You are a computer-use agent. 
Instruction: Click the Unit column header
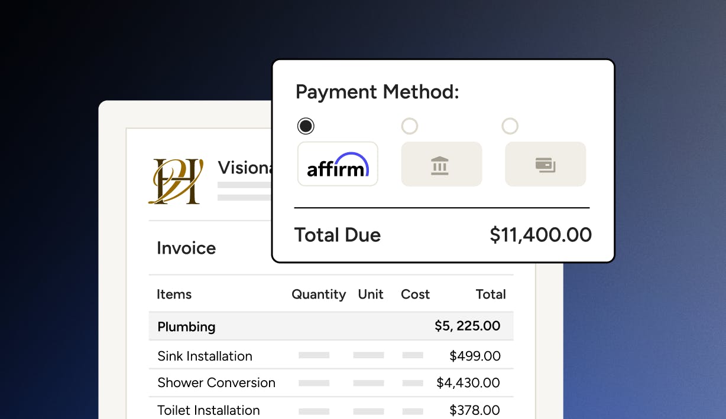(x=371, y=294)
